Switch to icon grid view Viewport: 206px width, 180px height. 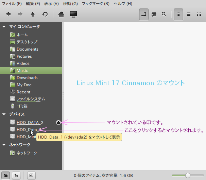pos(178,15)
